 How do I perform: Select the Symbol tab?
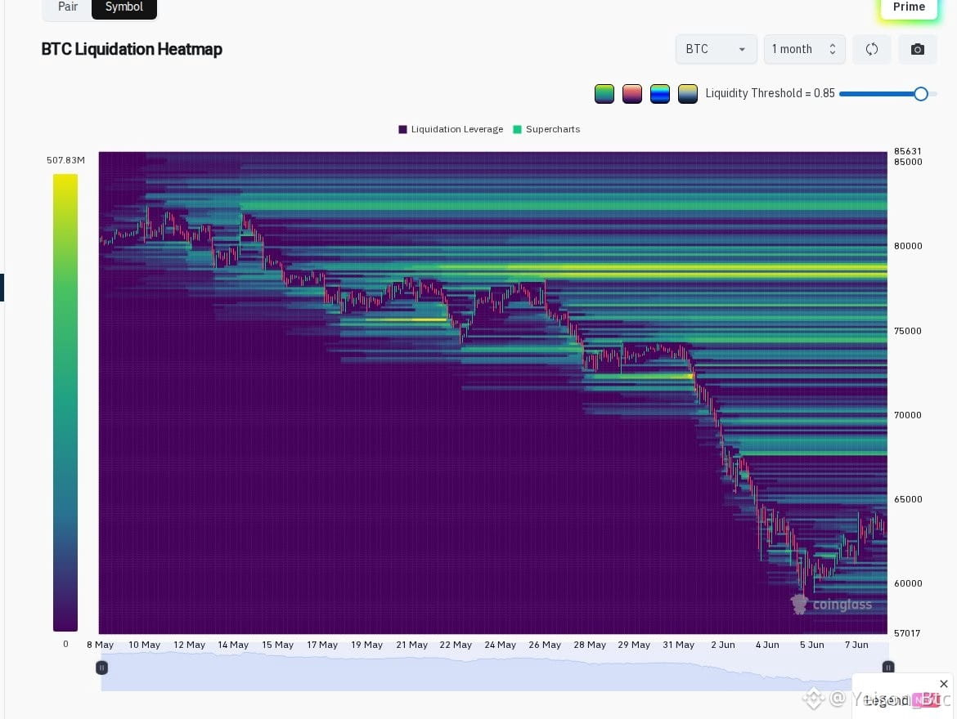[x=124, y=7]
